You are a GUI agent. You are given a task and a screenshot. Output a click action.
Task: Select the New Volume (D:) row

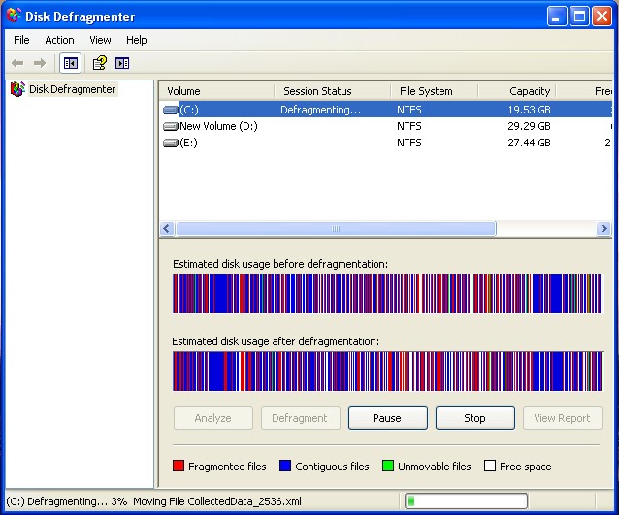pos(386,126)
